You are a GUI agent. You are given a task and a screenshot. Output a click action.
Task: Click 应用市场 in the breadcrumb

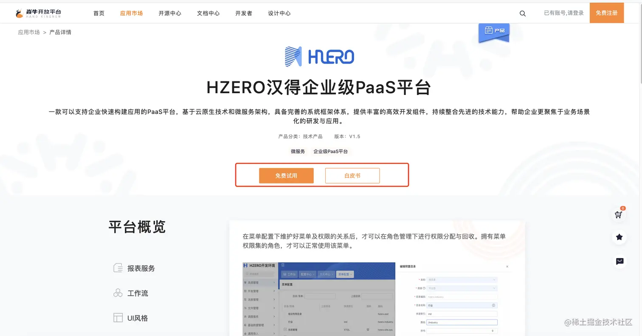[29, 32]
